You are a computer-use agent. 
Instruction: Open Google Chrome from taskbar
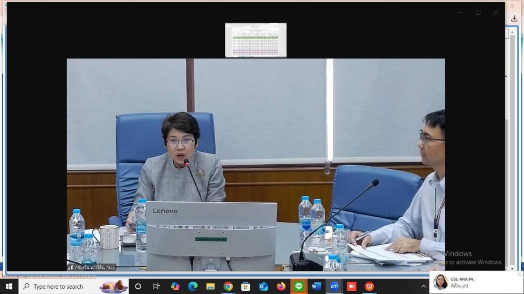(228, 287)
